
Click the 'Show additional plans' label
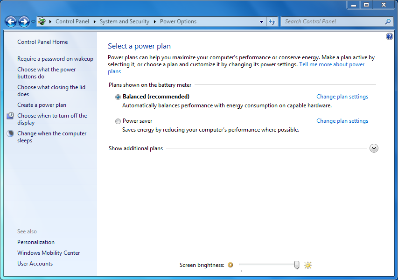click(x=136, y=148)
